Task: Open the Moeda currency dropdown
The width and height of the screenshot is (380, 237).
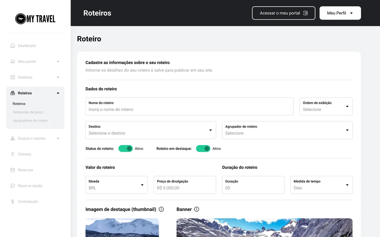Action: (x=117, y=185)
